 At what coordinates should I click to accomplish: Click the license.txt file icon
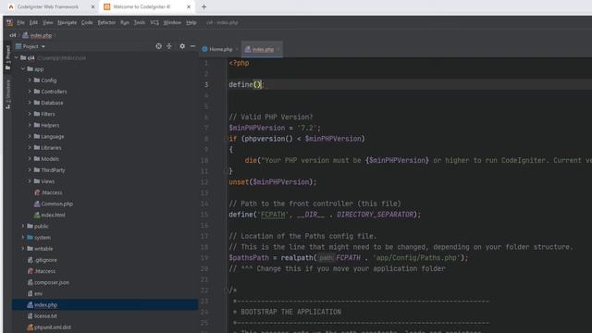coord(31,316)
